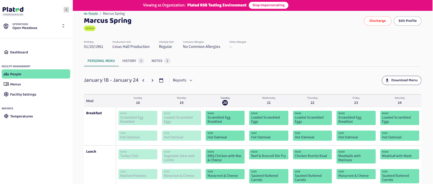
Task: Go to previous week using left arrow
Action: 143,80
